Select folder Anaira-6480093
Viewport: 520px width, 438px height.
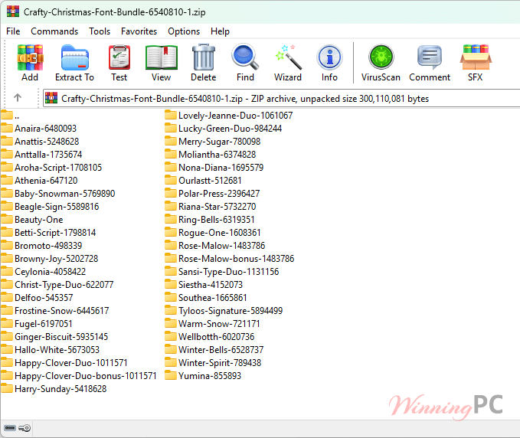tap(39, 129)
